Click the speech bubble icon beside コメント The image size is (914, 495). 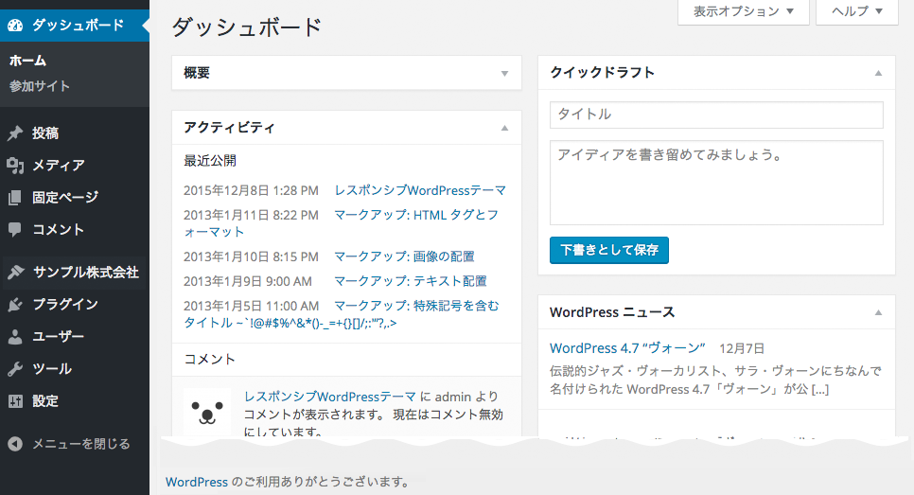[15, 230]
